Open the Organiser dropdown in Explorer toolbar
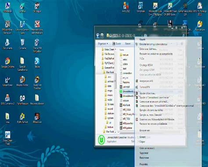The width and height of the screenshot is (208, 167). (x=103, y=44)
